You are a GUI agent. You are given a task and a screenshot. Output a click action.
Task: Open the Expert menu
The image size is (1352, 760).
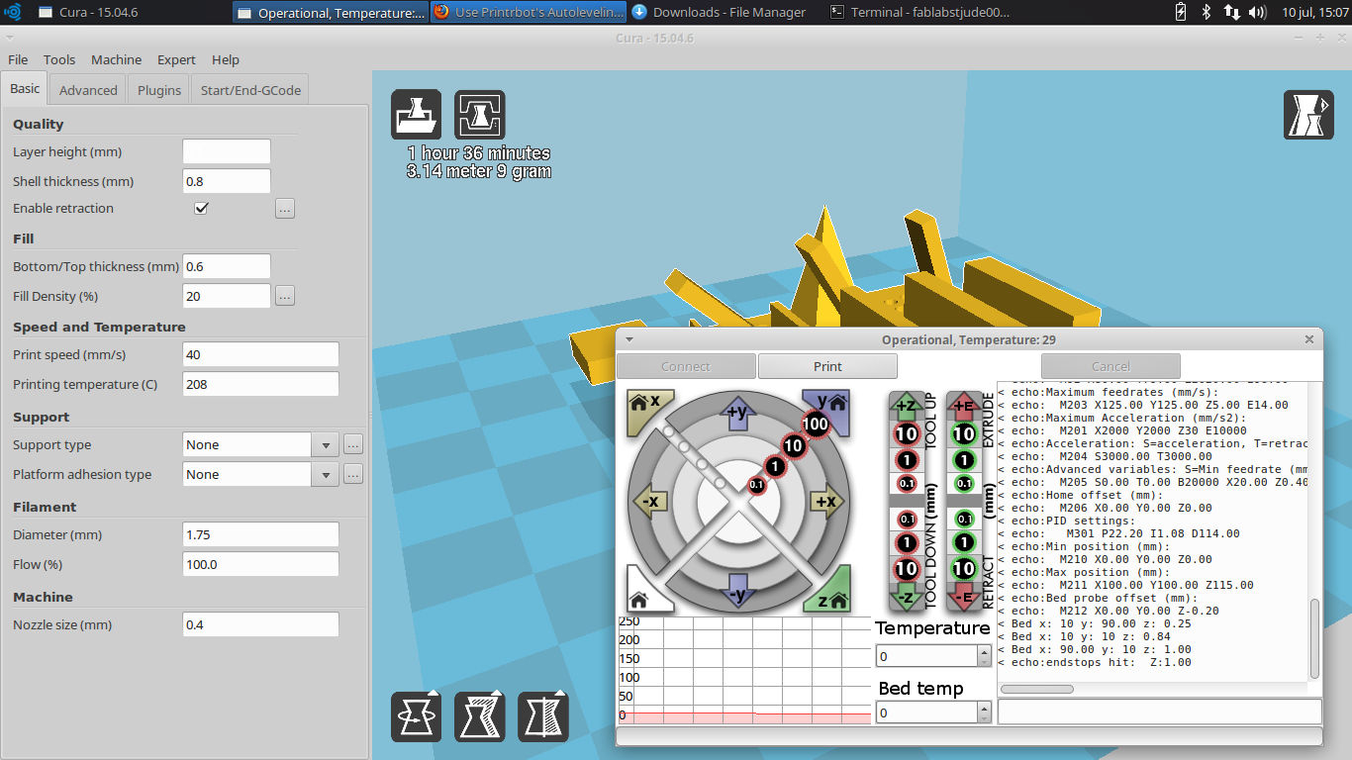(176, 59)
